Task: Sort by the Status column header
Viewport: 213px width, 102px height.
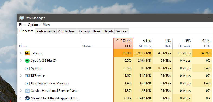Action: pyautogui.click(x=97, y=43)
